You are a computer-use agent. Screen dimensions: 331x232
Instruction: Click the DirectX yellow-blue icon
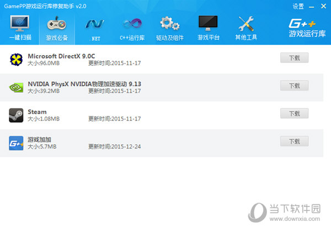(x=16, y=60)
